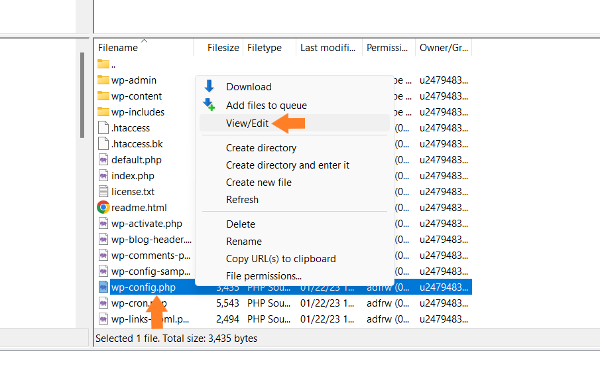Screen dimensions: 600x373
Task: Select the highlighted wp-config.php name
Action: [143, 287]
